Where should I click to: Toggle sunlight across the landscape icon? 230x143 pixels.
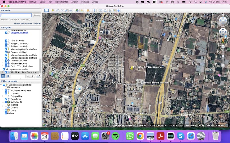point(82,11)
